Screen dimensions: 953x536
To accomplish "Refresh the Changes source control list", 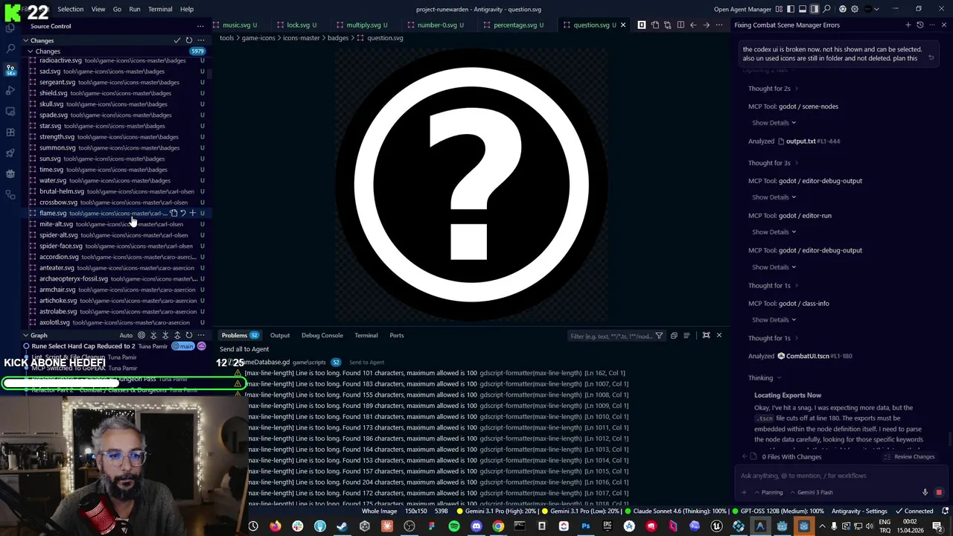I will pos(189,40).
